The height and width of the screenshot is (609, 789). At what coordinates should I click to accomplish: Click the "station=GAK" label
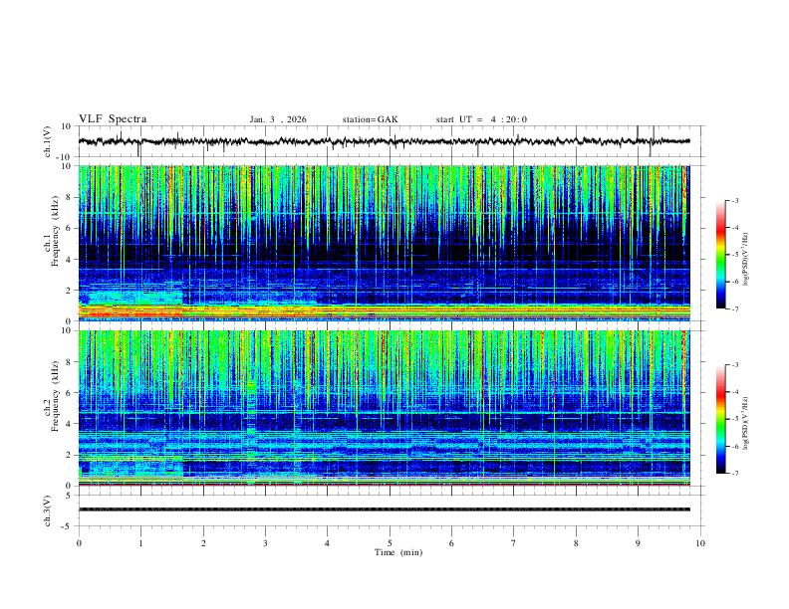(371, 119)
